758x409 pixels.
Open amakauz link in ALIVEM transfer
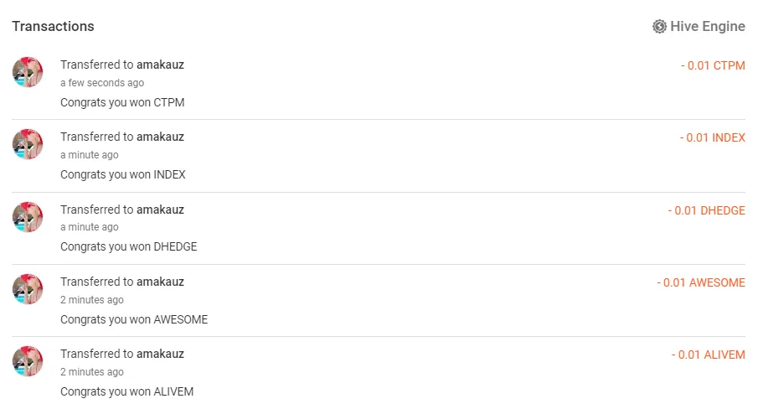160,354
